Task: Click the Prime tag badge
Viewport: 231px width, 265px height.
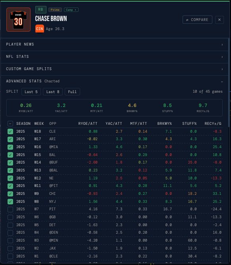Action: [55, 10]
